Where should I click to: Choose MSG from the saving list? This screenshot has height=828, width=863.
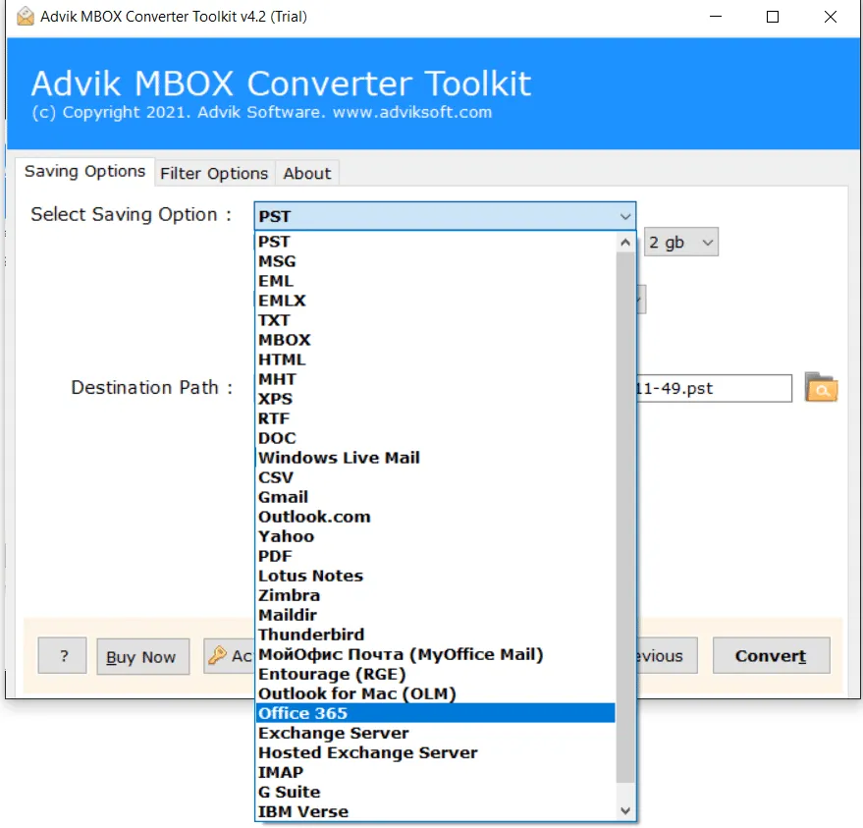tap(435, 261)
